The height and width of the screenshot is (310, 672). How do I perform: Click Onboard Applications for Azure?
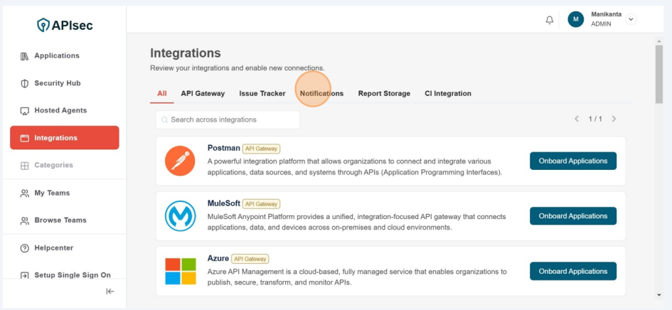[572, 271]
